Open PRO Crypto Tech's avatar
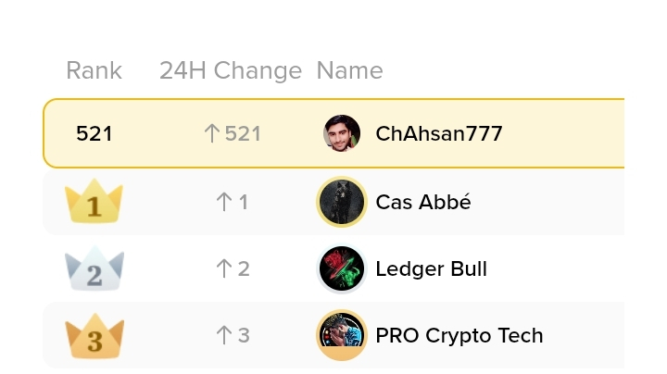Screen dimensions: 667x374 342,335
